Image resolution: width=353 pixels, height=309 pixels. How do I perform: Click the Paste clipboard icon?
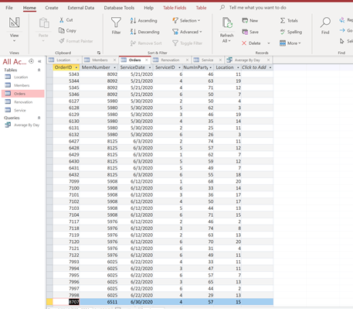coord(43,22)
